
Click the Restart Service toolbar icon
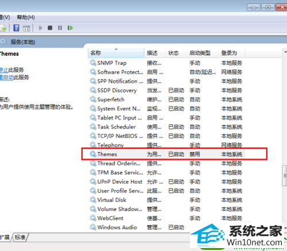click(70, 28)
